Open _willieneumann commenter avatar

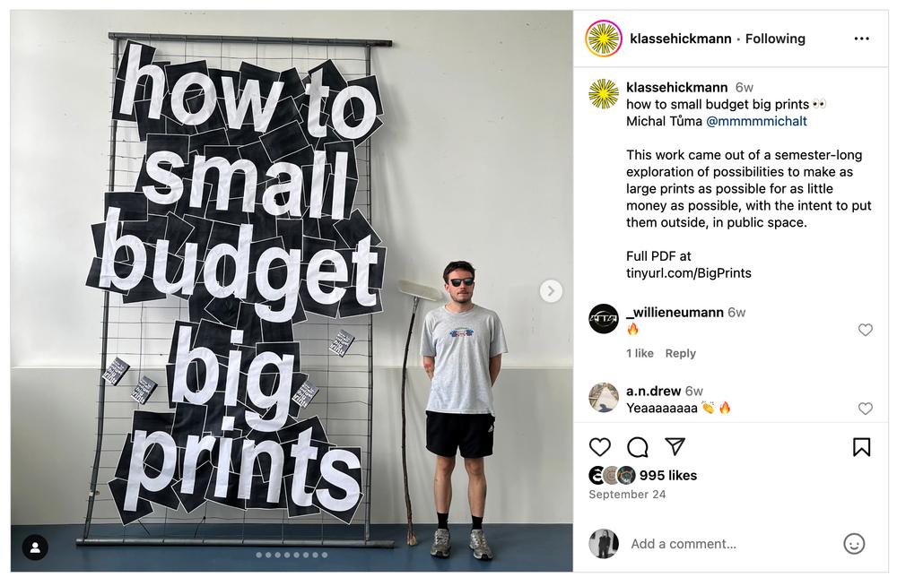point(604,319)
